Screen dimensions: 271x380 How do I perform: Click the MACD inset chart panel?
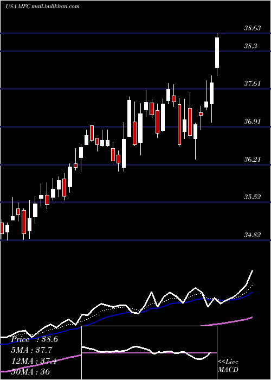point(149,353)
